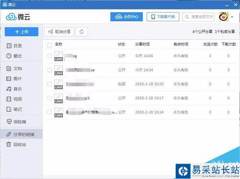This screenshot has height=179, width=240.
Task: Show the 音乐 music category
Action: 14,89
